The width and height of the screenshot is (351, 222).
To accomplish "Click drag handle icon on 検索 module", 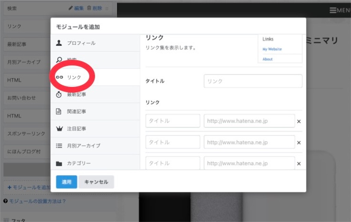I will [107, 9].
